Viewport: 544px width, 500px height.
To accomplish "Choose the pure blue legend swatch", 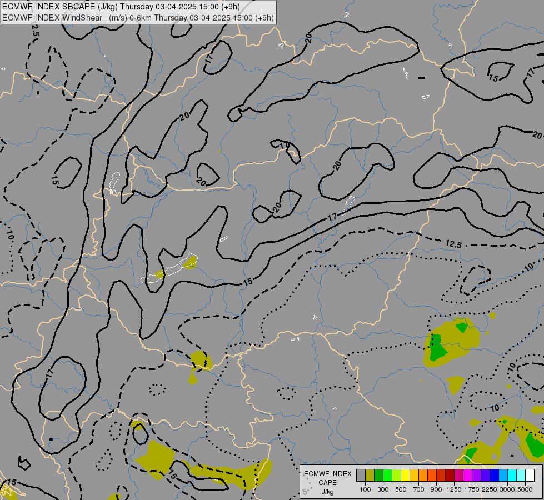I will (x=494, y=476).
